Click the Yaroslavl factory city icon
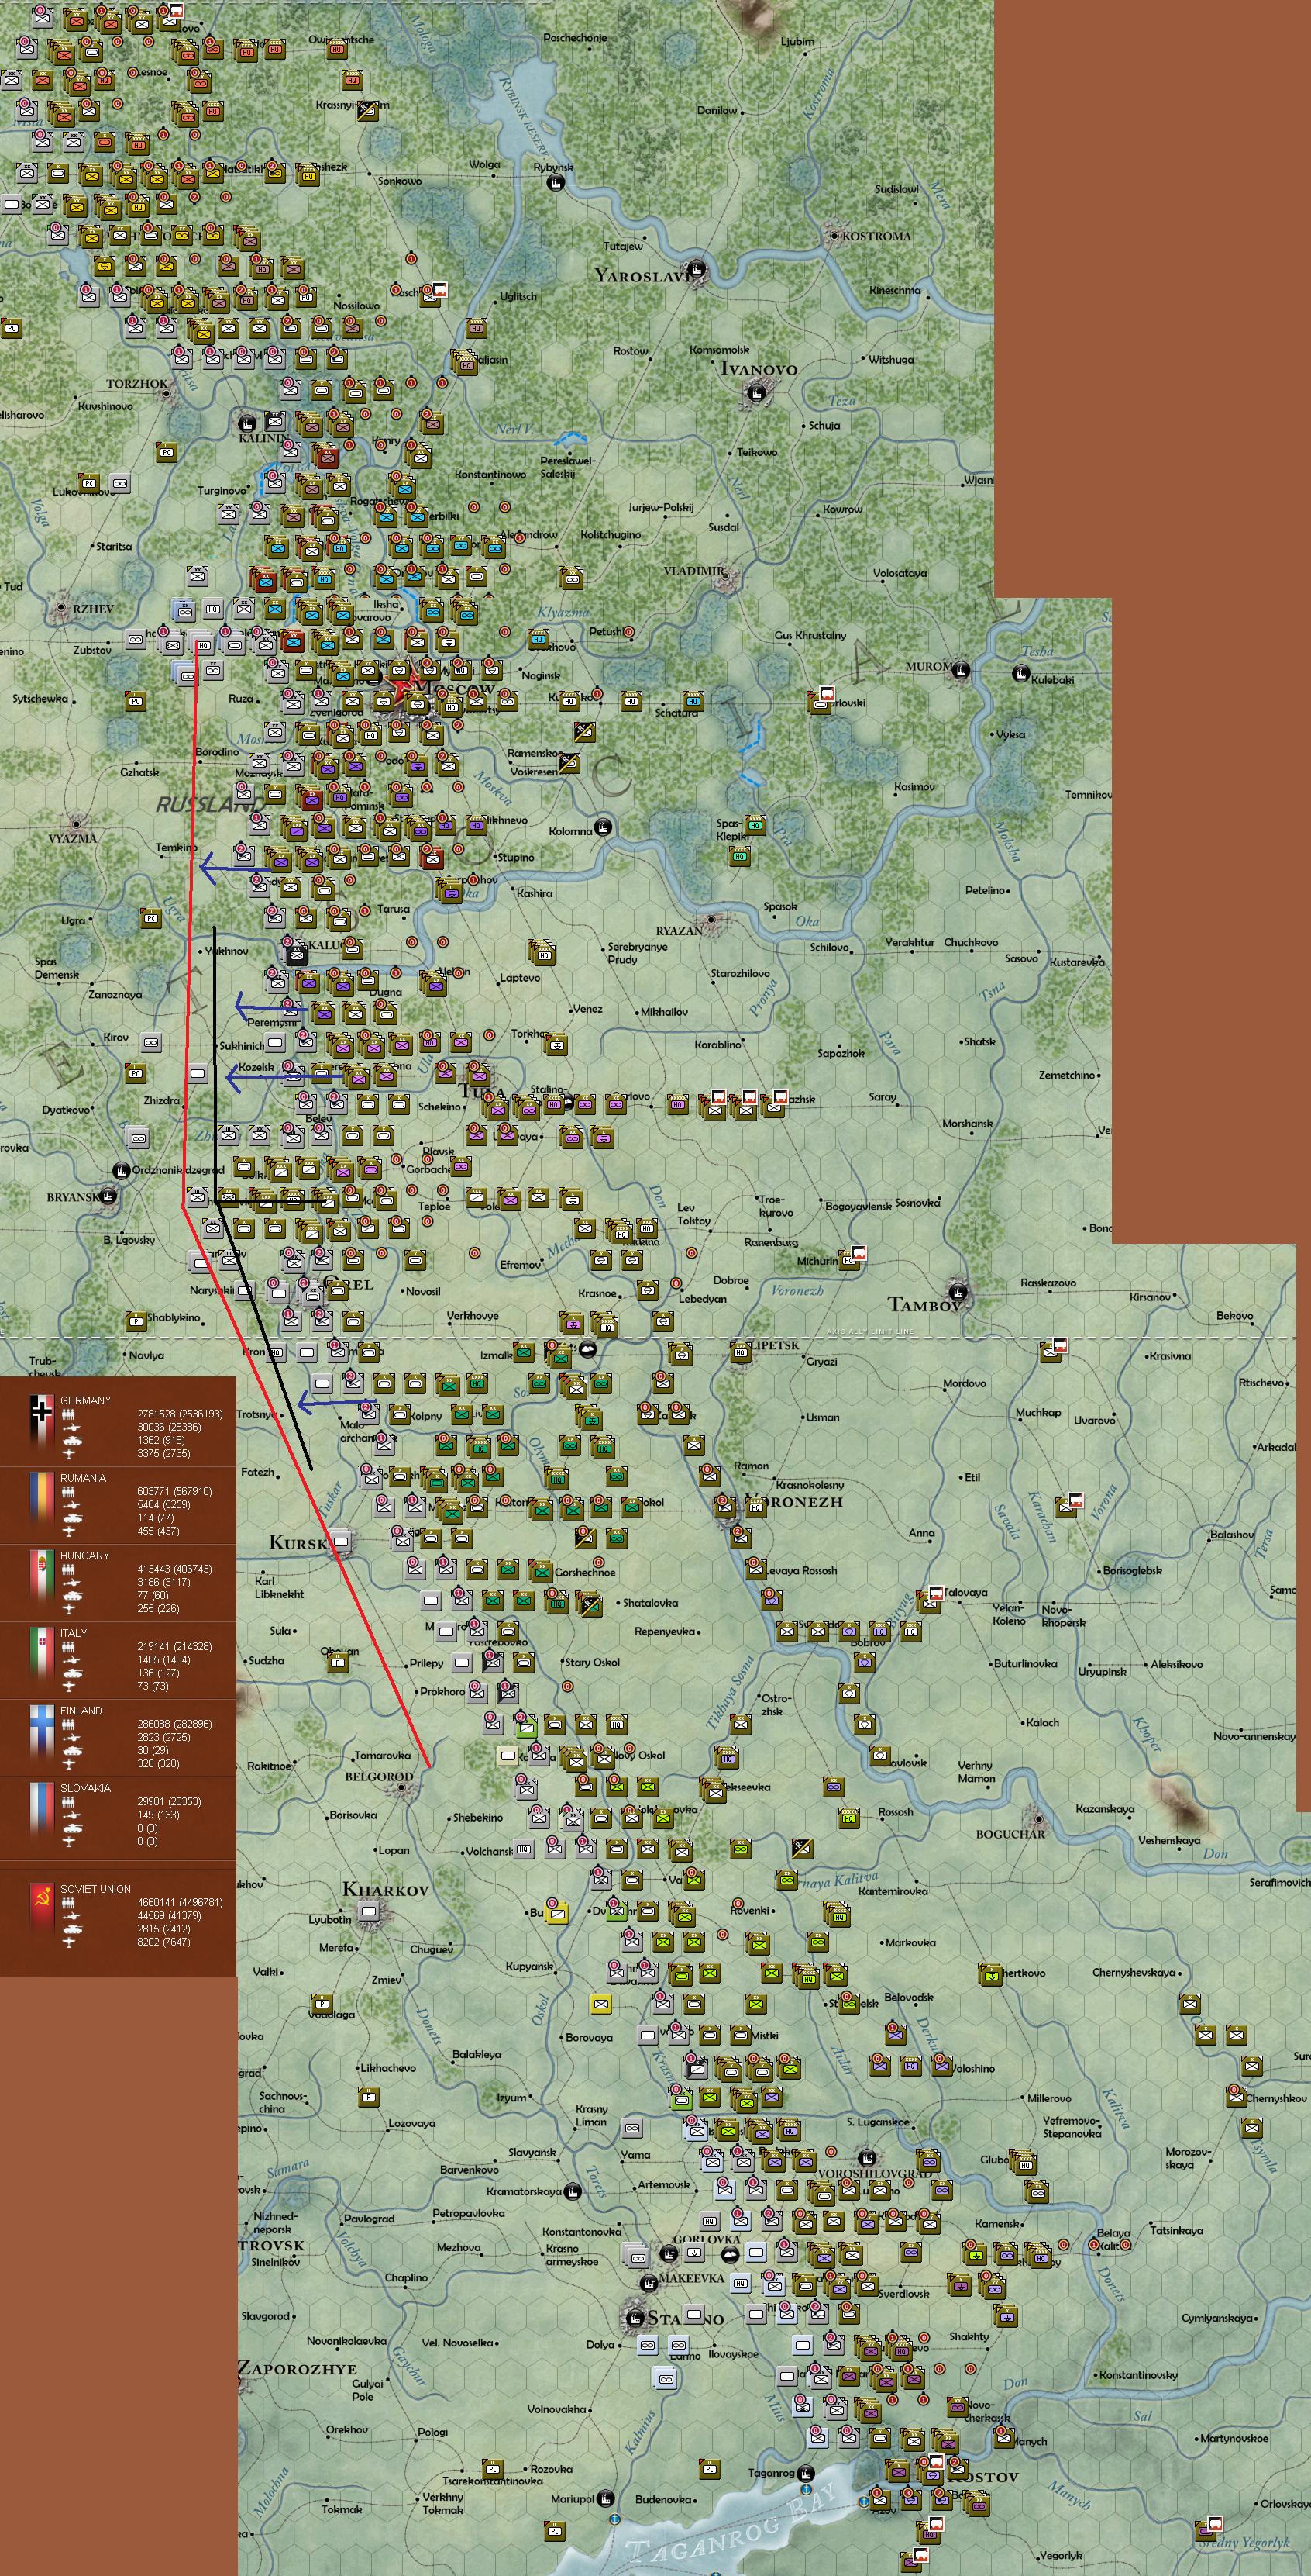Image resolution: width=1311 pixels, height=2576 pixels. pos(697,268)
